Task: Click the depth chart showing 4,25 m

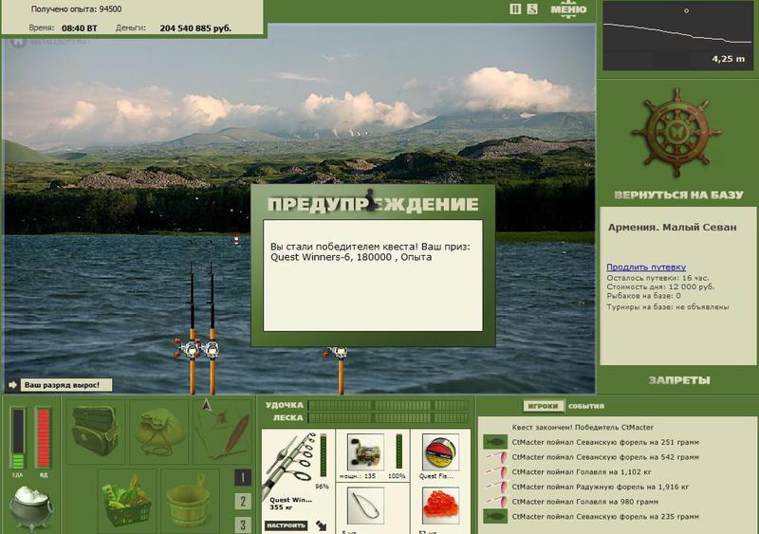Action: pyautogui.click(x=676, y=35)
